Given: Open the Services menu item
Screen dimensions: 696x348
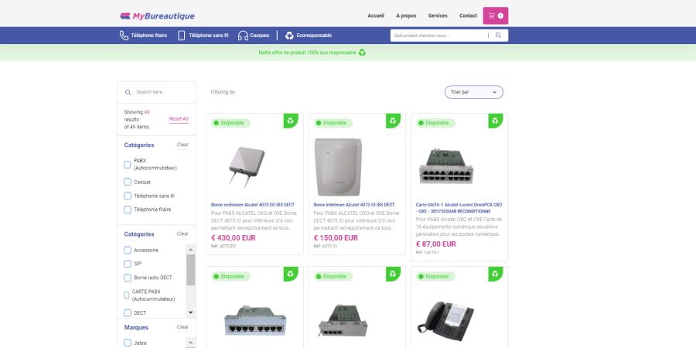Looking at the screenshot, I should tap(438, 15).
